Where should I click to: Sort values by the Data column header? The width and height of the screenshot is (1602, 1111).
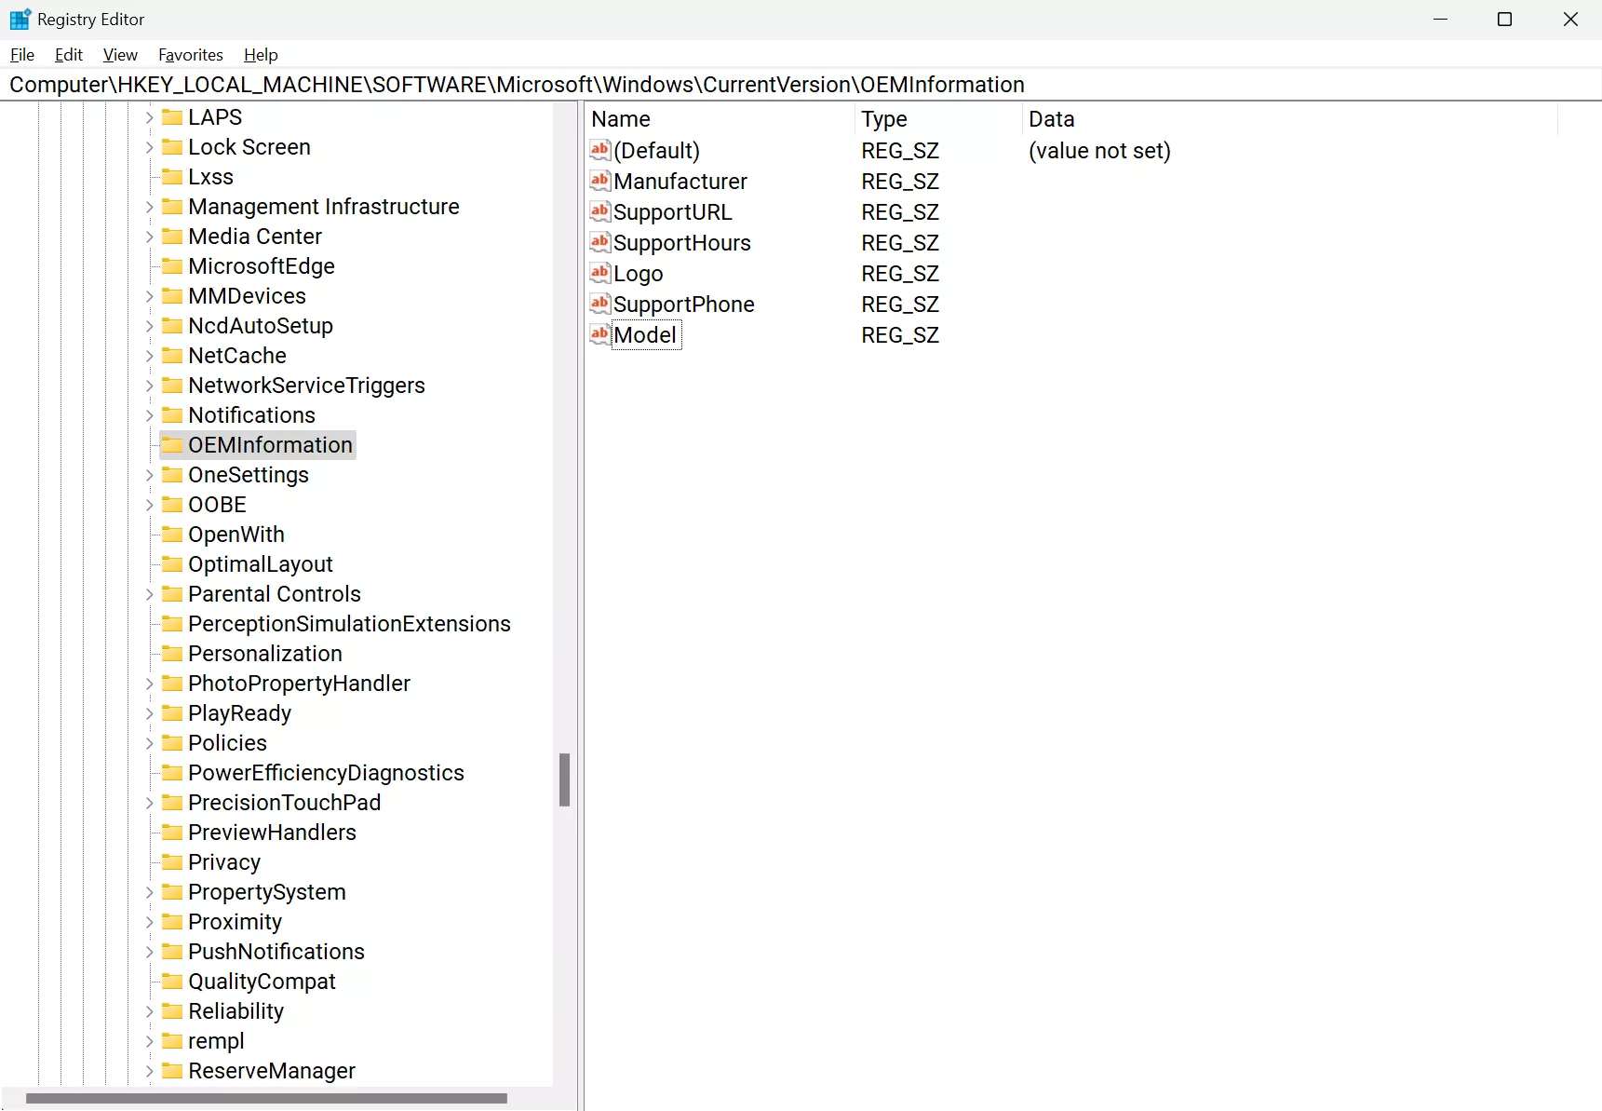click(1289, 119)
